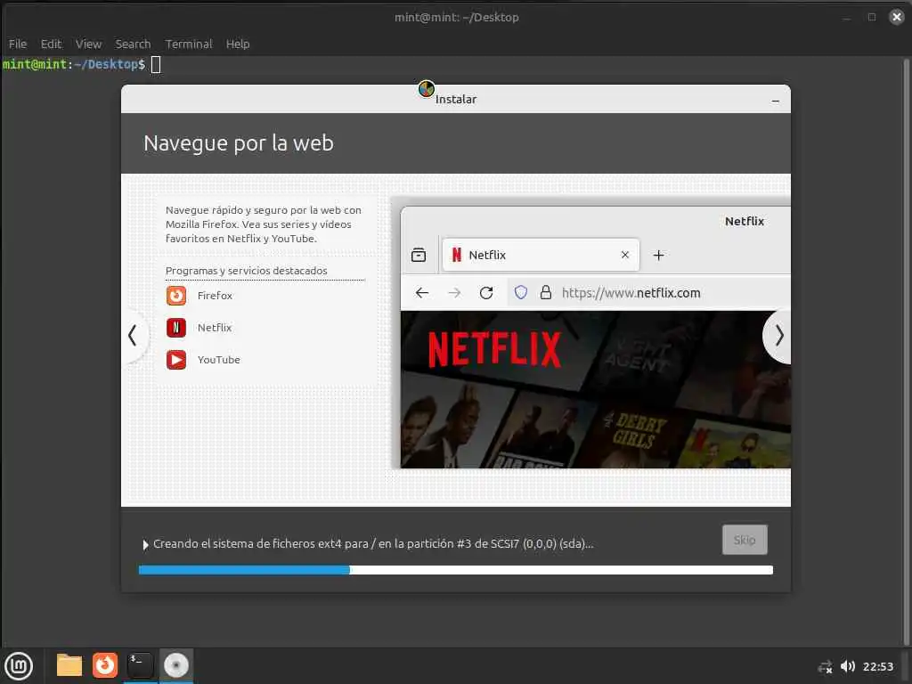Expand the installation details triangle
912x684 pixels.
[145, 544]
